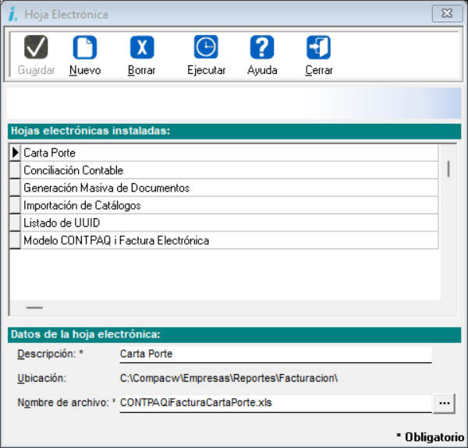Open Ayuda help icon
468x448 pixels.
click(x=261, y=48)
